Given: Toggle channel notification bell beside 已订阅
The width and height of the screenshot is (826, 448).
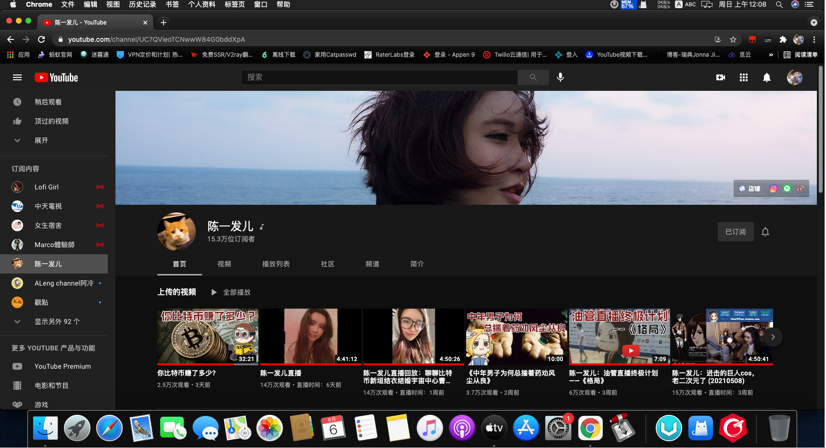Looking at the screenshot, I should point(765,232).
